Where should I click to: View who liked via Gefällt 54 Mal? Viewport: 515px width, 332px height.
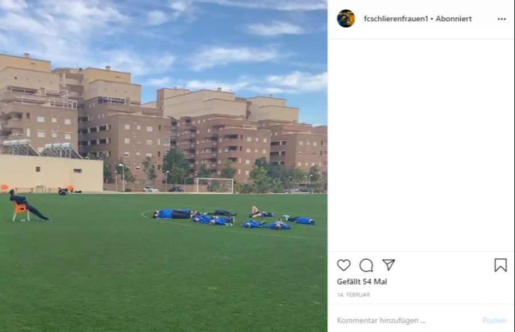point(362,282)
